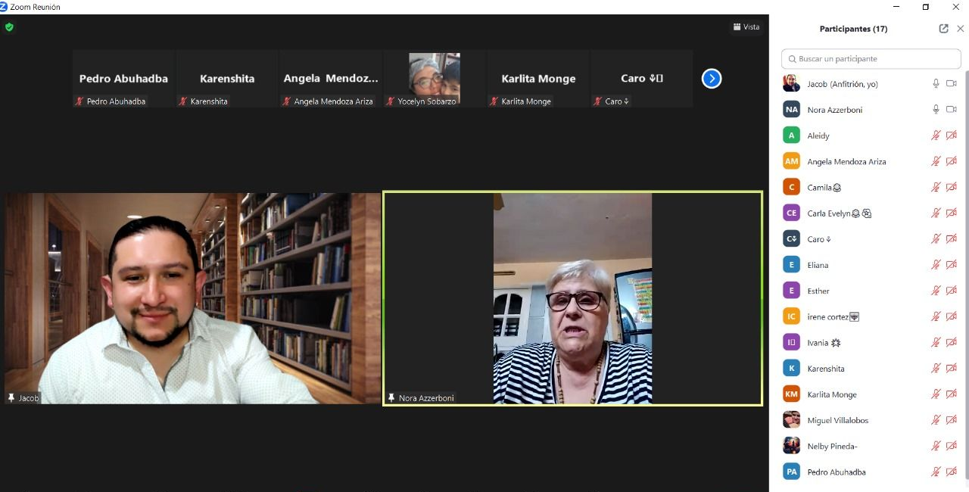Viewport: 969px width, 492px height.
Task: Click Nora Azzerboni's highlighted video tile
Action: pyautogui.click(x=573, y=298)
